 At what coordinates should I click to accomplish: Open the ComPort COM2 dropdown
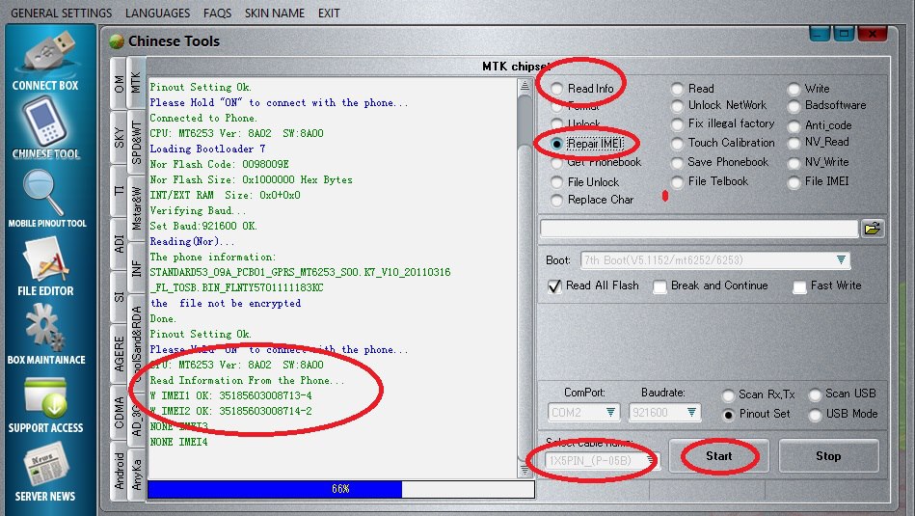(610, 412)
